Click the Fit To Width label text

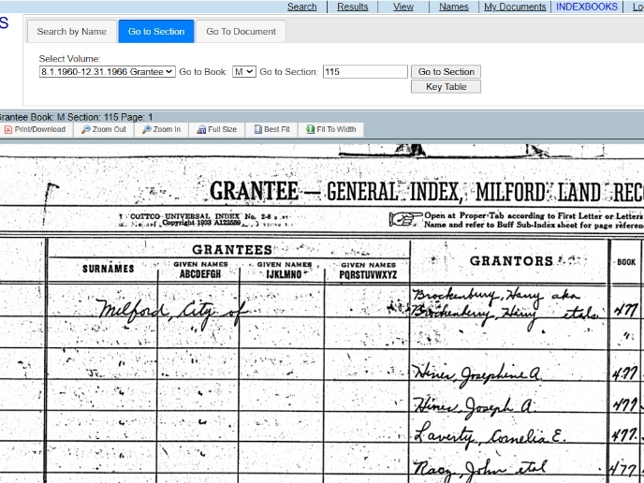pos(336,130)
